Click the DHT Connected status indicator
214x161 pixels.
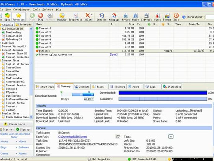coord(142,159)
